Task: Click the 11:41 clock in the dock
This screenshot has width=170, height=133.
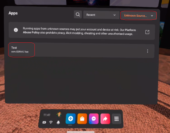Action: tap(47, 115)
